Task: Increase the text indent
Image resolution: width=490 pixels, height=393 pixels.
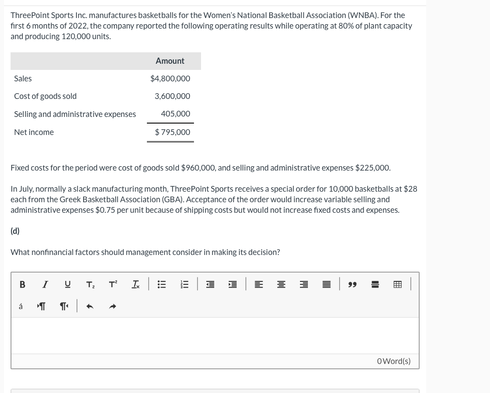Action: pyautogui.click(x=233, y=284)
